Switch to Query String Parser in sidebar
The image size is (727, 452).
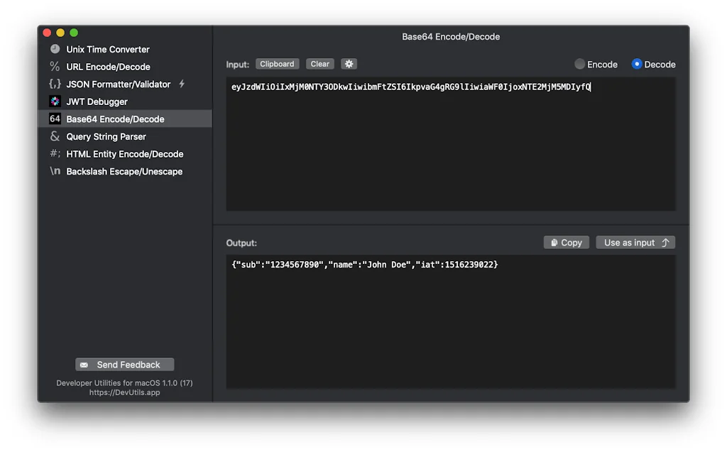pos(106,136)
